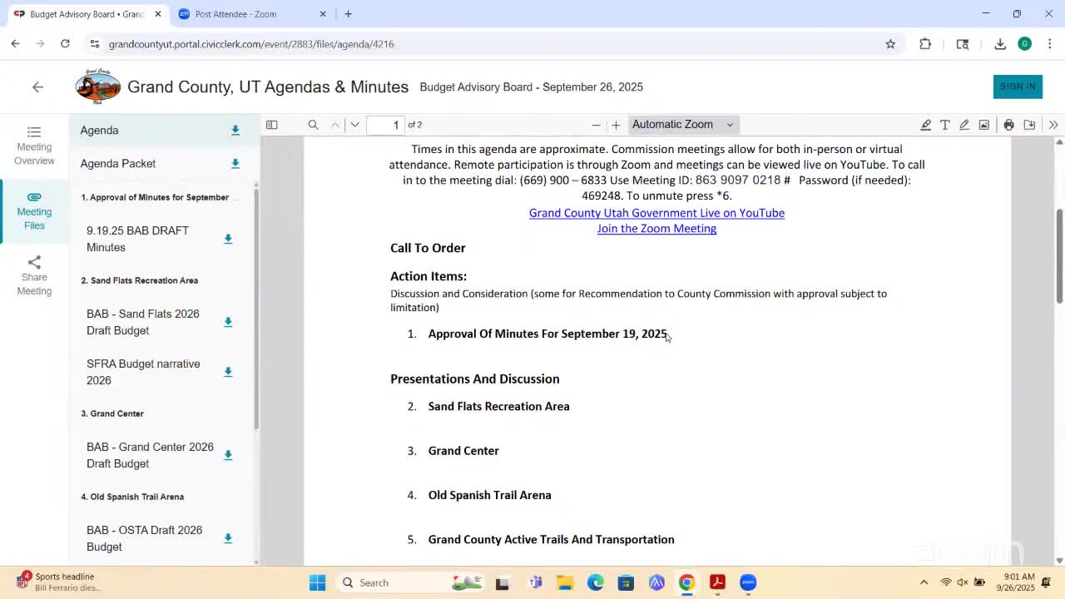Select the Draw tool
1065x599 pixels.
pos(964,124)
